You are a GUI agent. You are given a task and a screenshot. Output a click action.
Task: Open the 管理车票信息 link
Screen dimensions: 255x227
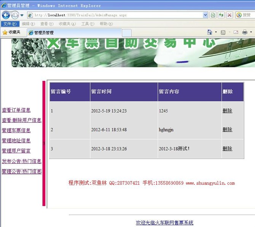[x=16, y=130]
